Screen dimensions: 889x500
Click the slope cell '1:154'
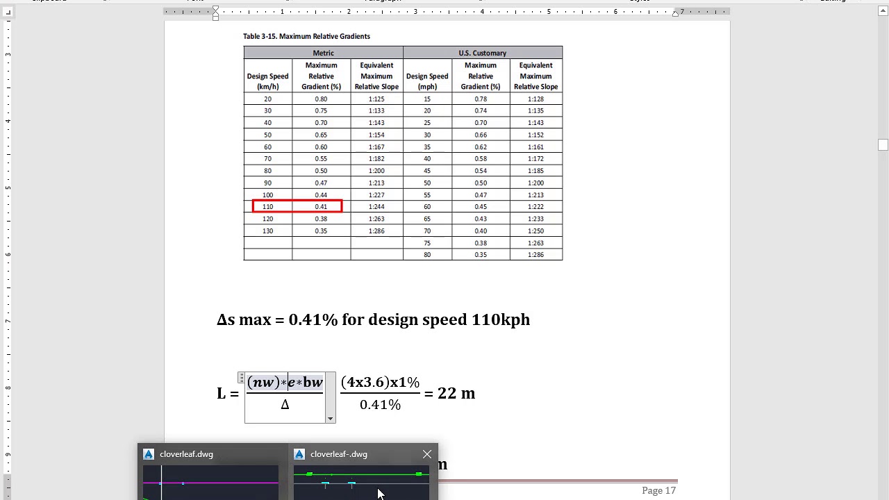(x=376, y=135)
